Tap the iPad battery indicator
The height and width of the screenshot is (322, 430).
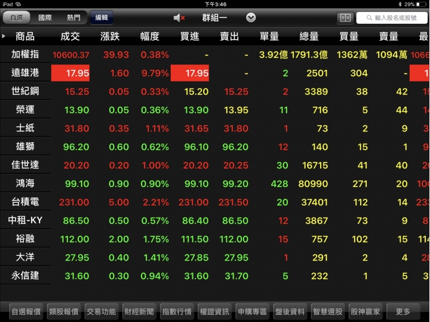point(422,4)
